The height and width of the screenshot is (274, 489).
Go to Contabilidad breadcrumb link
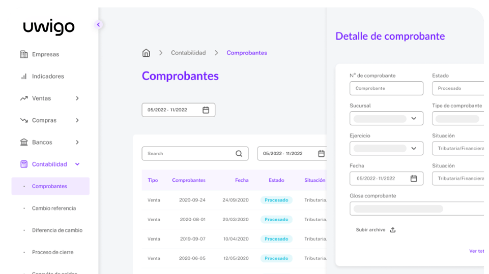(188, 53)
